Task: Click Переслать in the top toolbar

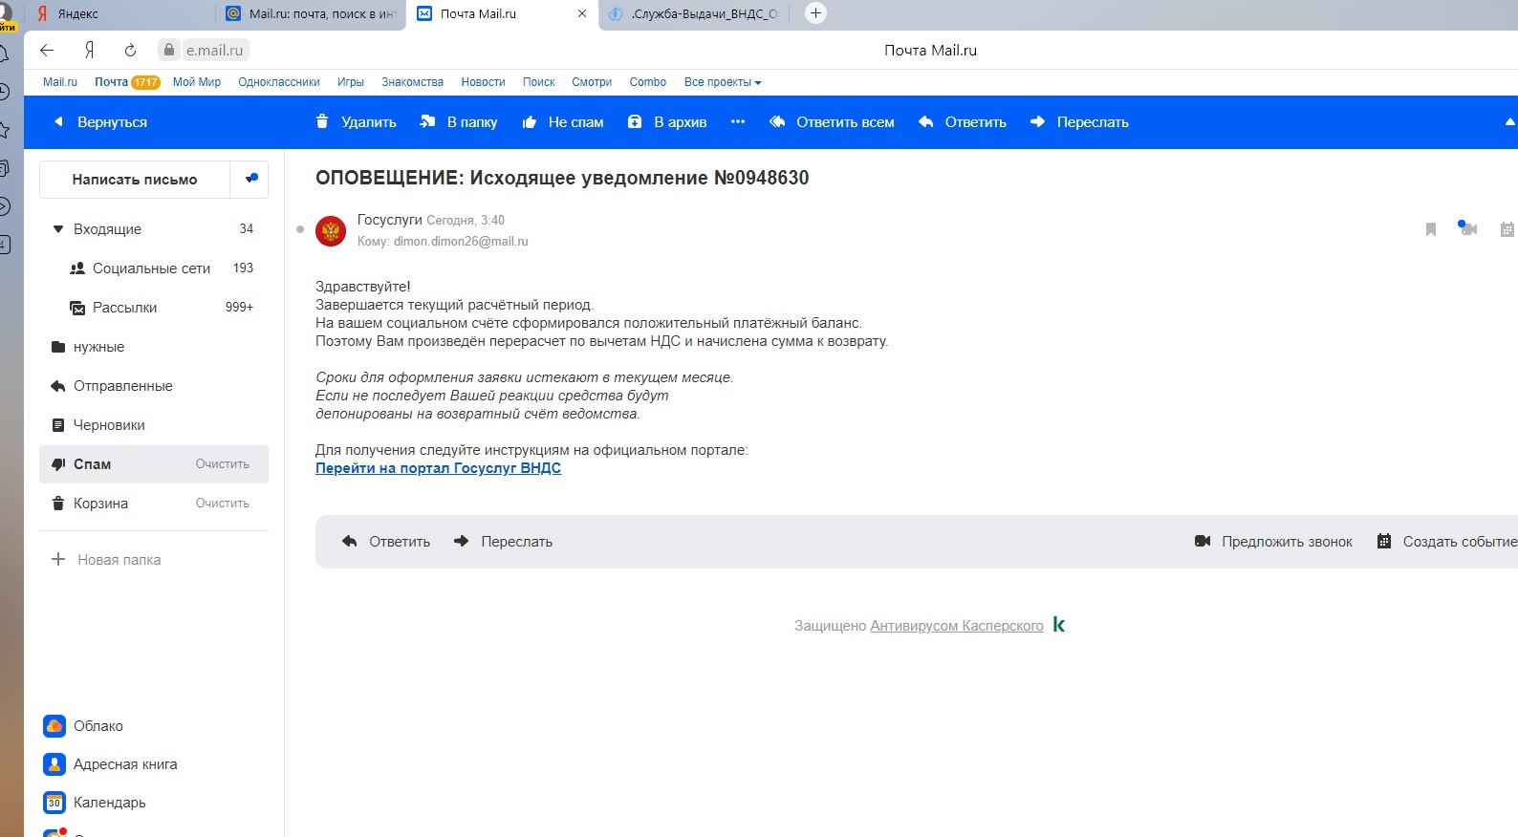Action: pos(1079,122)
